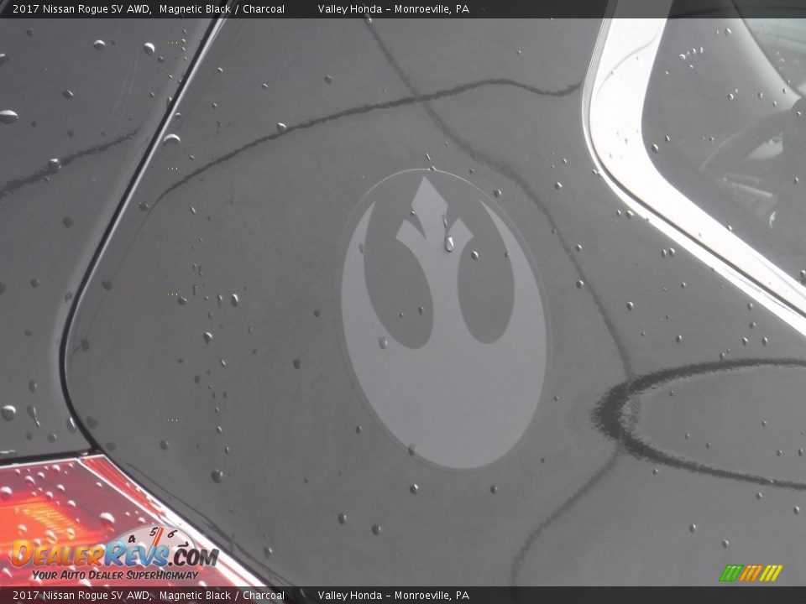Click the Rebel Alliance decal on fuel door
806x604 pixels.
pos(443,320)
